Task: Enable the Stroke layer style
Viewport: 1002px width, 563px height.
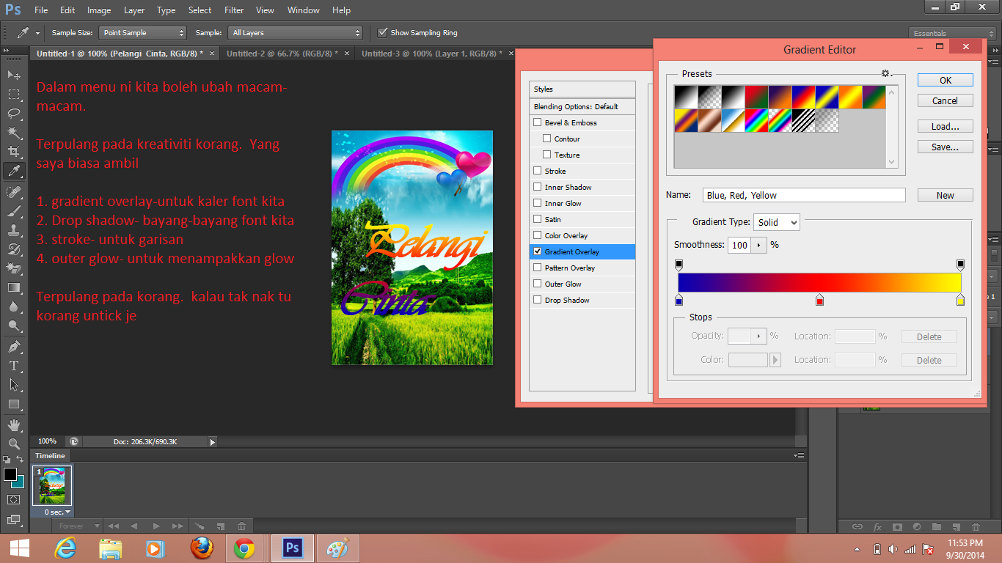Action: pyautogui.click(x=538, y=171)
